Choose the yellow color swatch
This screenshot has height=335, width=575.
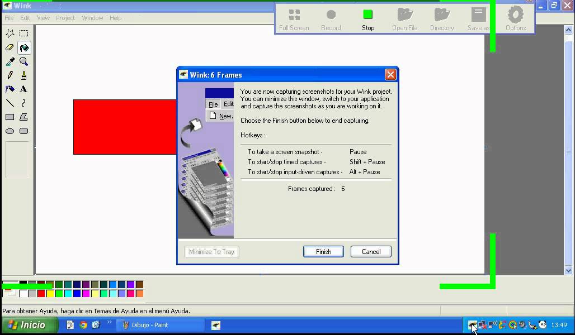click(x=50, y=293)
